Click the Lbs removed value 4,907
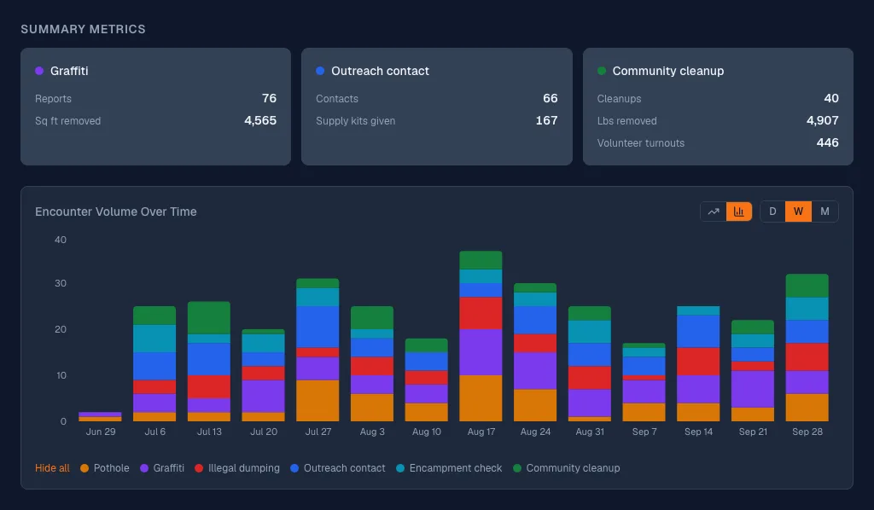This screenshot has height=510, width=874. click(823, 120)
